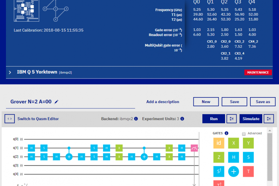The width and height of the screenshot is (279, 186).
Task: Select the H gate in palette
Action: tap(234, 157)
